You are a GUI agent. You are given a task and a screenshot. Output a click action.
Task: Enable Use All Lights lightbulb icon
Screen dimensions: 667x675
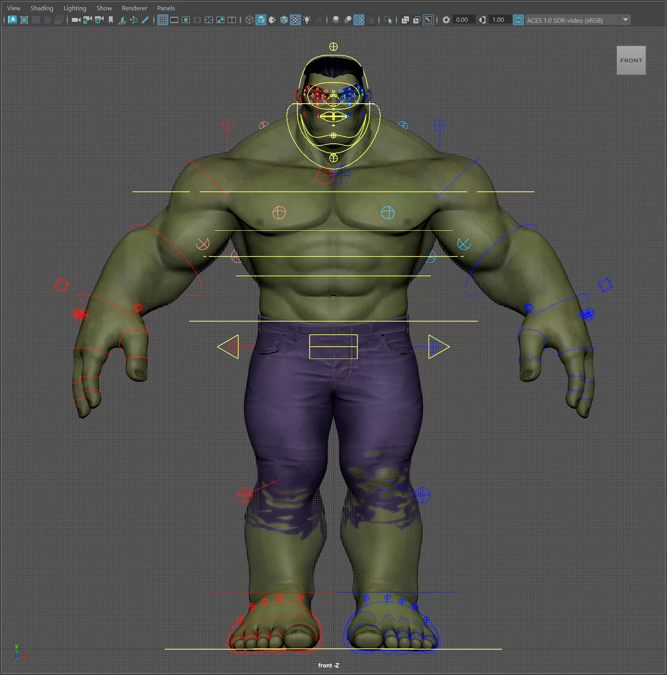pyautogui.click(x=307, y=20)
